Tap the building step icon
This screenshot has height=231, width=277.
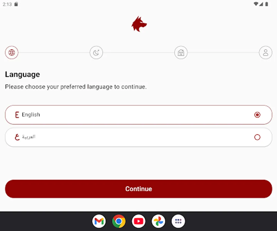point(181,52)
